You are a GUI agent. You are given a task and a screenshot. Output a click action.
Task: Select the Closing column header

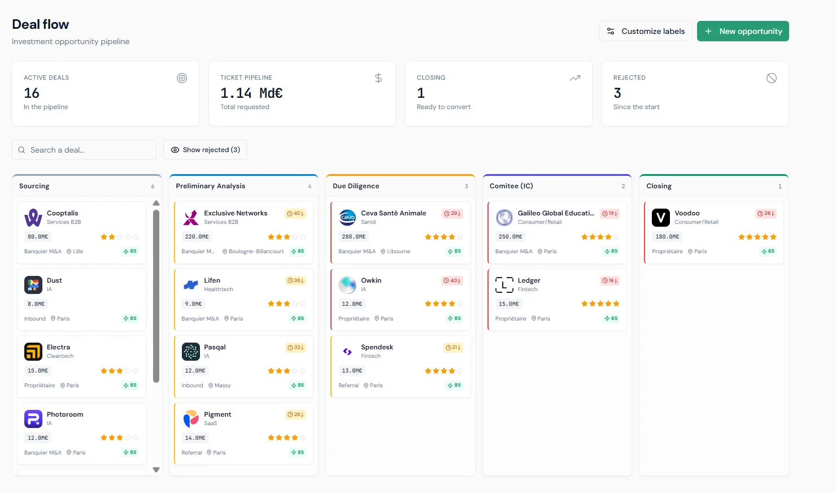pos(714,186)
